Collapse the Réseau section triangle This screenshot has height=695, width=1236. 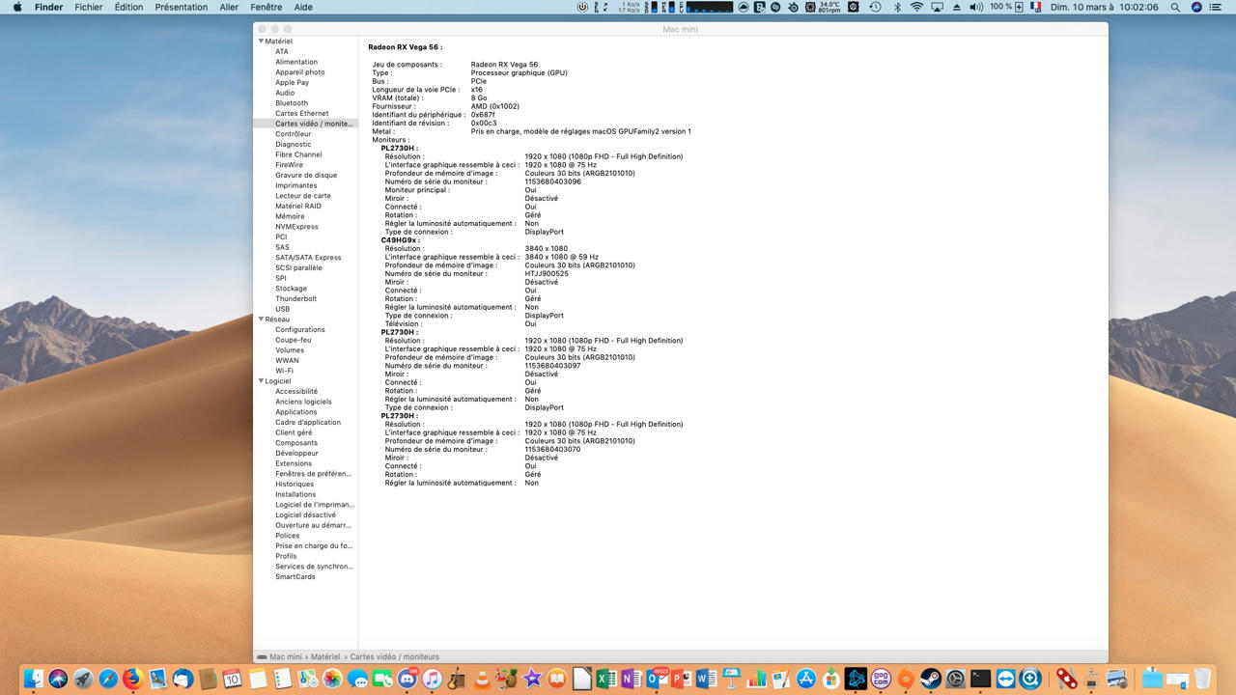[261, 319]
